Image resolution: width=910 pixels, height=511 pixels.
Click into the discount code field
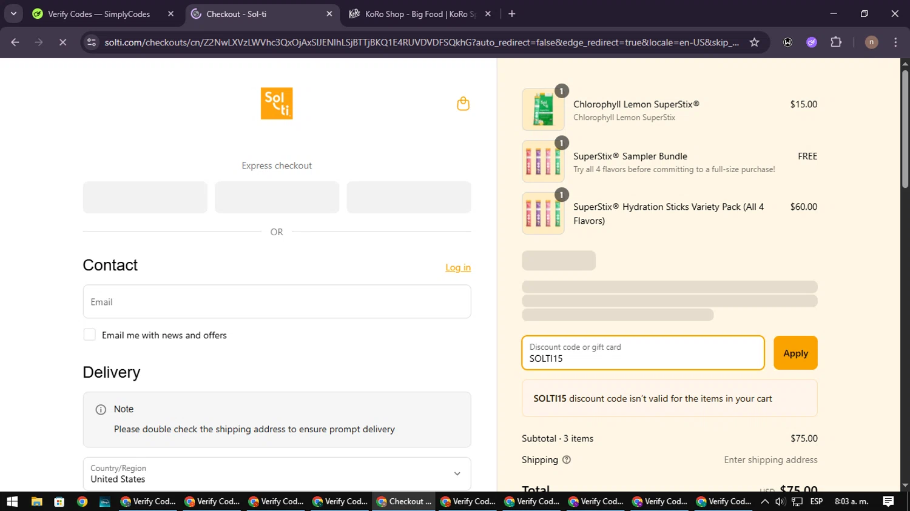coord(643,353)
